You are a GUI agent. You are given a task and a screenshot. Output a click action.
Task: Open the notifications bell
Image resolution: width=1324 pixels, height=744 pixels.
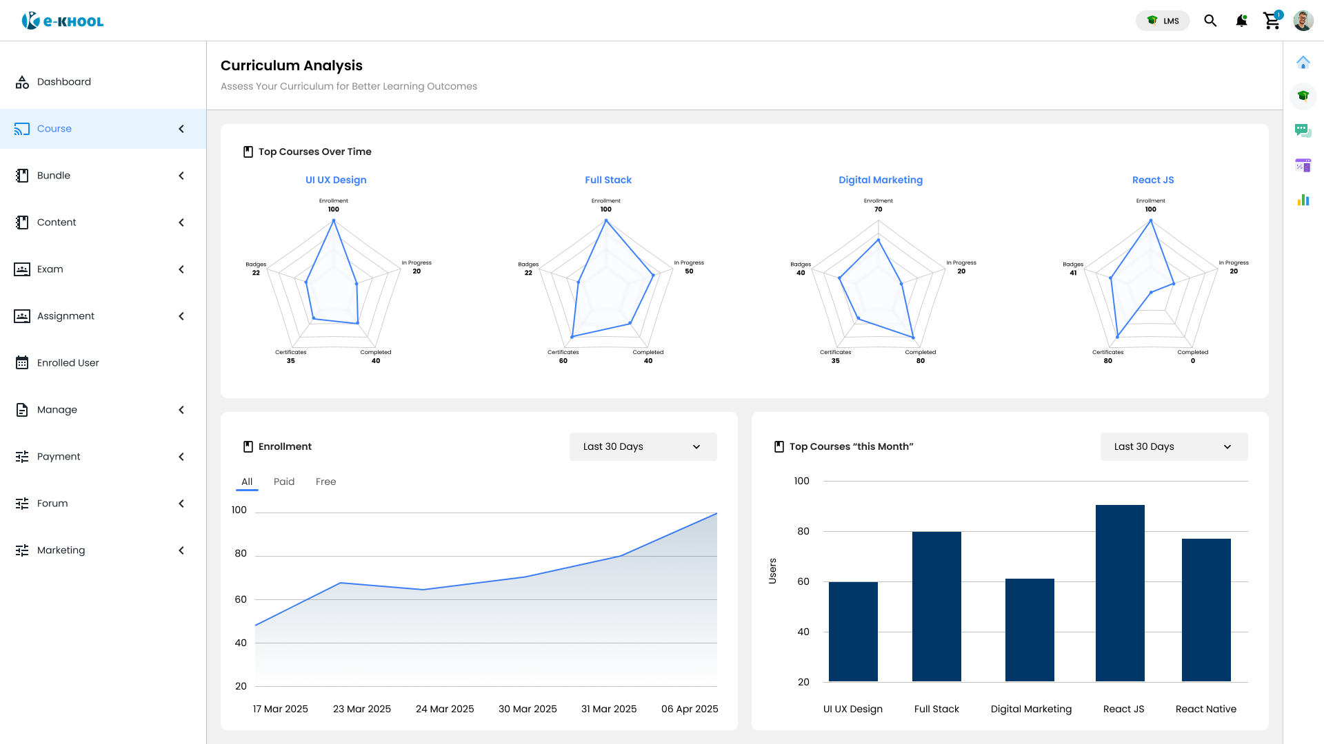[x=1241, y=21]
